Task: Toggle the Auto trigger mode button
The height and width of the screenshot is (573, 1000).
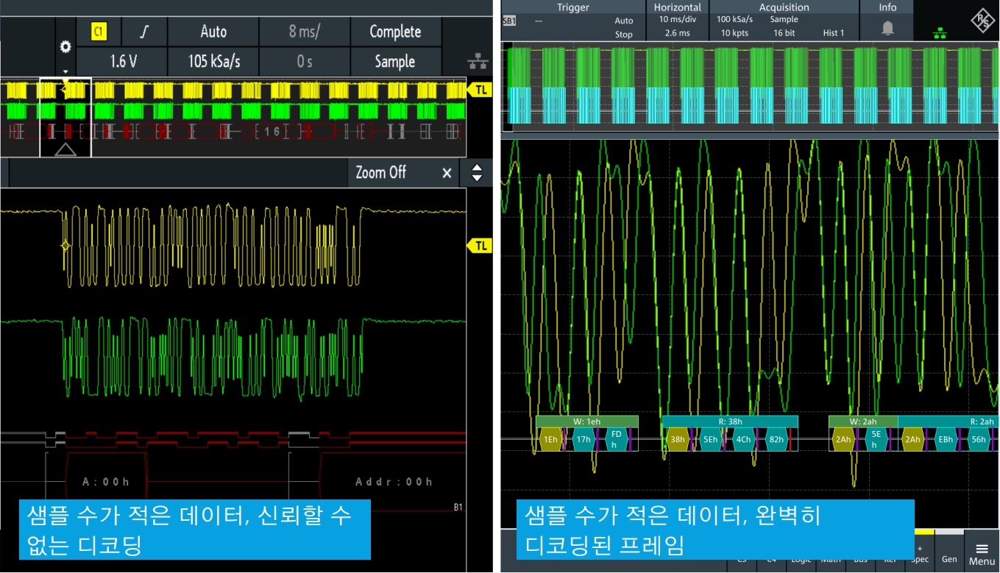Action: click(213, 32)
